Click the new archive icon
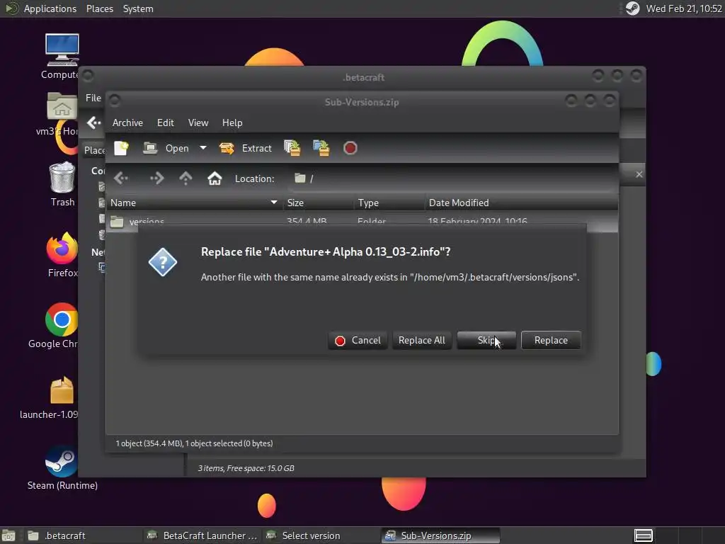Image resolution: width=725 pixels, height=544 pixels. point(121,148)
